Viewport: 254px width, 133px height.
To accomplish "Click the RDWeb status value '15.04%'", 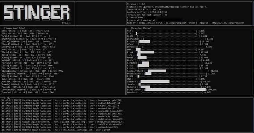I will pyautogui.click(x=204, y=57).
